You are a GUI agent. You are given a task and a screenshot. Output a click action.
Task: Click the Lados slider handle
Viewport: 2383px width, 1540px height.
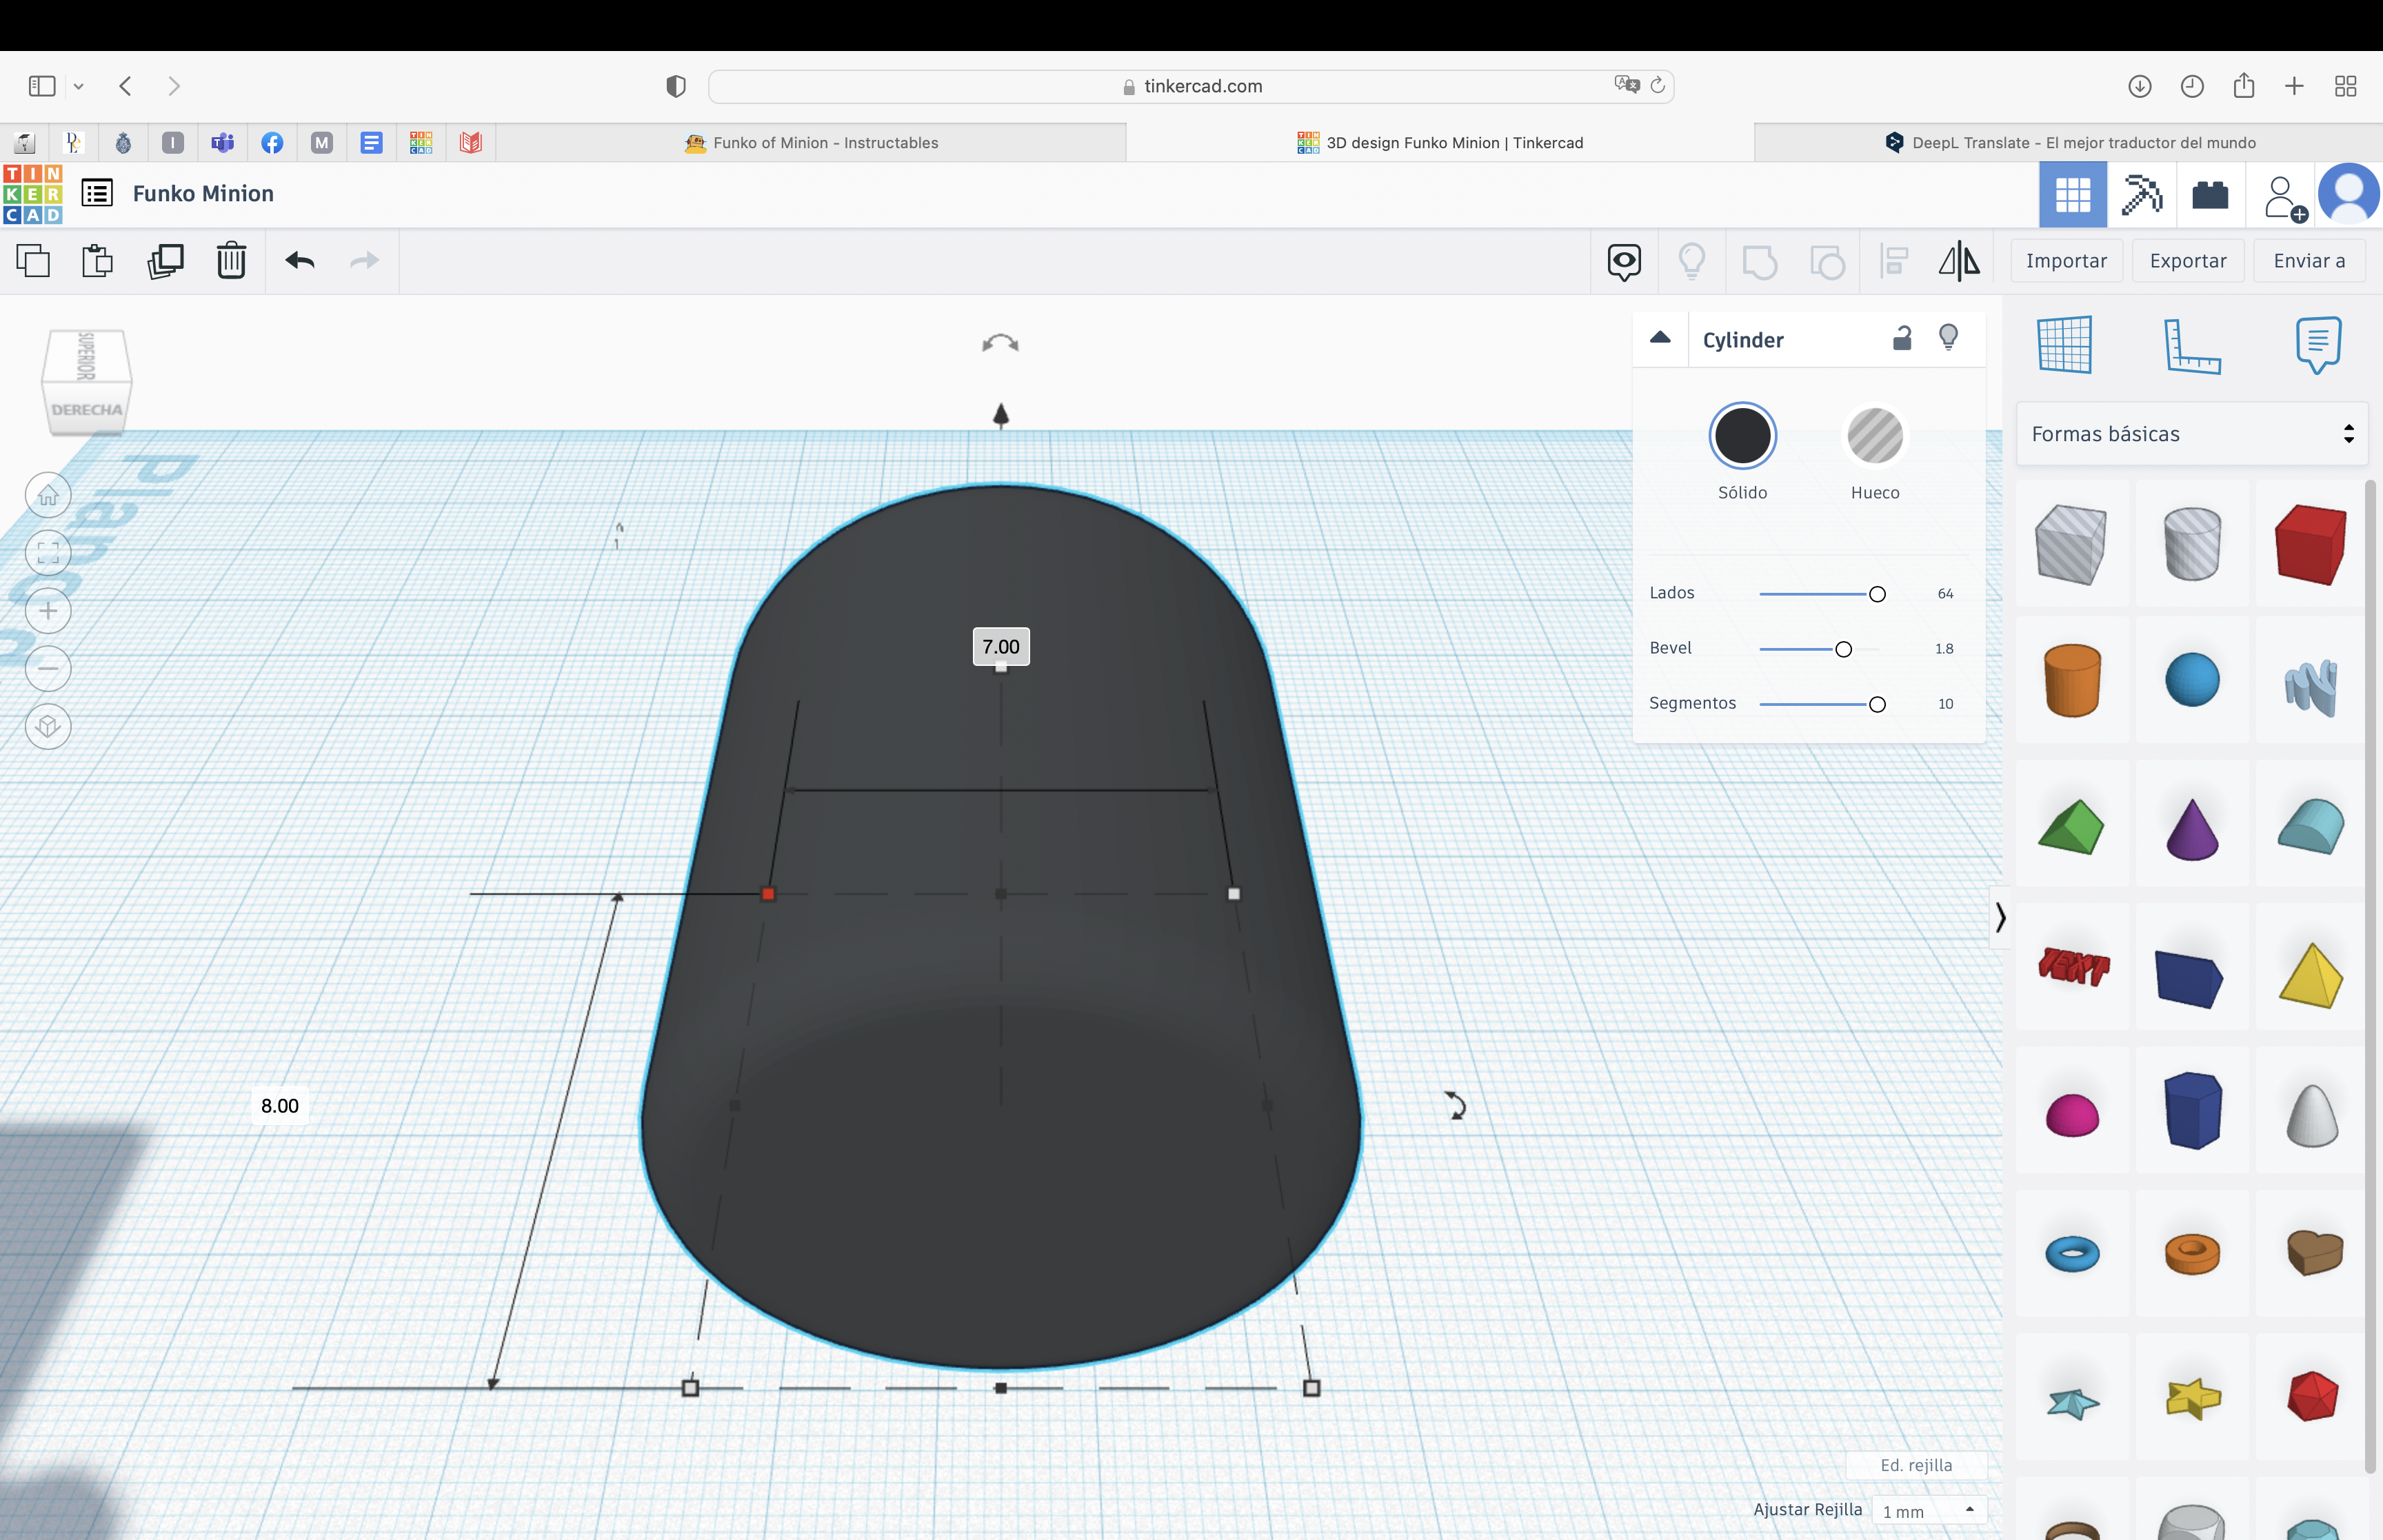click(1877, 594)
